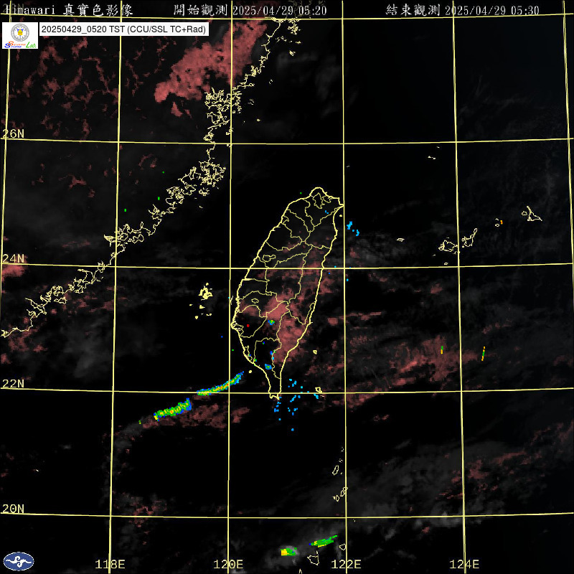The image size is (574, 574).
Task: Click the 22N latitude label
Action: 13,384
